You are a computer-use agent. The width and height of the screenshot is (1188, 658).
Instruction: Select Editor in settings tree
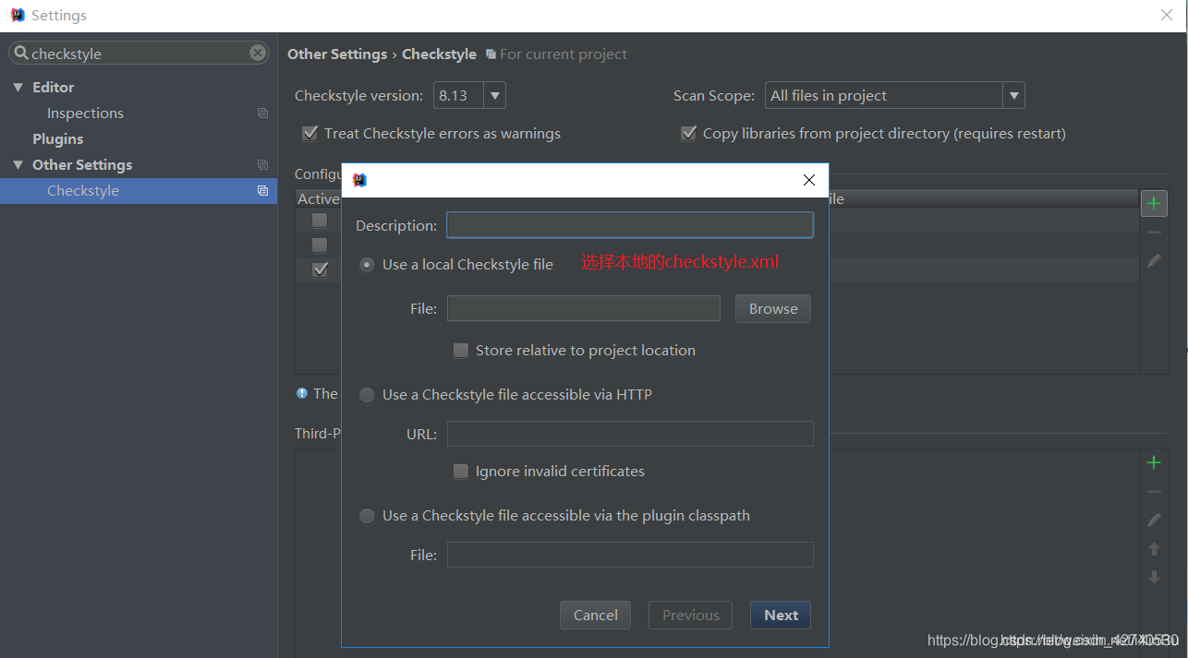tap(53, 87)
